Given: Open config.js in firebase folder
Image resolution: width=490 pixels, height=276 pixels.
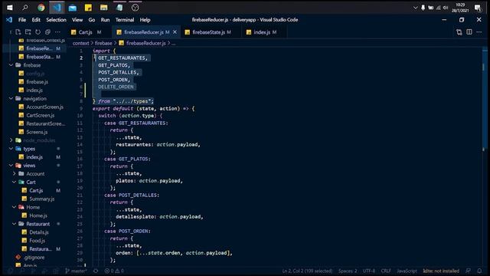Looking at the screenshot, I should click(x=34, y=74).
